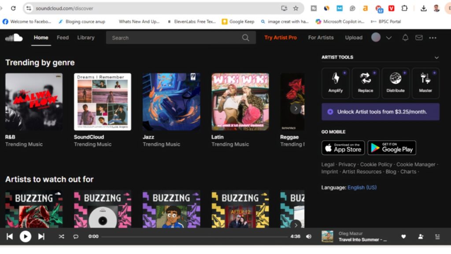This screenshot has height=254, width=451.
Task: Click Unlock Artist tools banner
Action: [x=380, y=112]
